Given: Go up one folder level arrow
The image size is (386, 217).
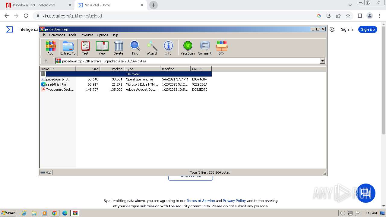Looking at the screenshot, I should (x=46, y=61).
